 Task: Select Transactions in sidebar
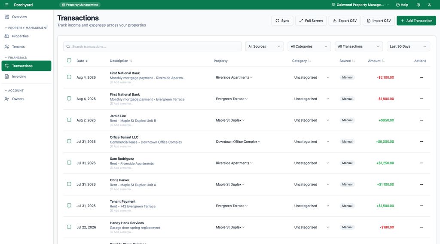point(26,66)
